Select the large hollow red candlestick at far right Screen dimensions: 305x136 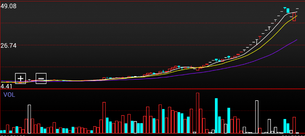click(x=294, y=17)
